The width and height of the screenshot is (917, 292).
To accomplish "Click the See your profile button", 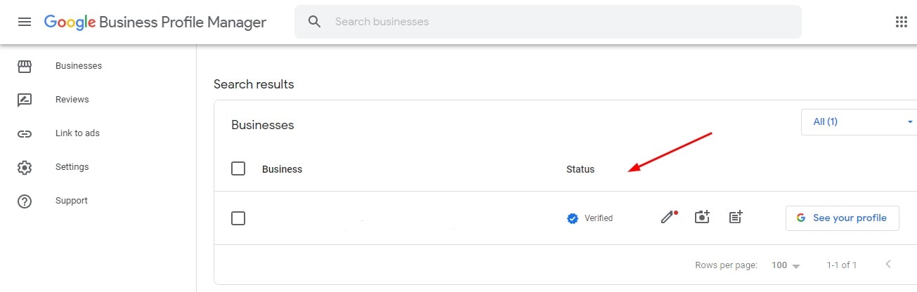I will 842,218.
